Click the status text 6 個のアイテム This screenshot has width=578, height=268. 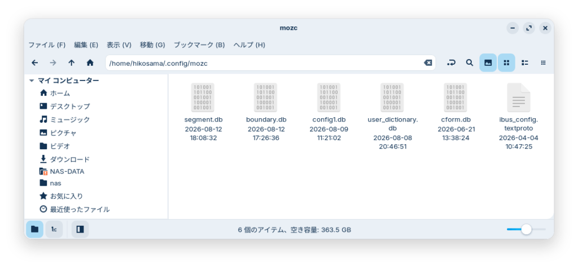(x=260, y=230)
